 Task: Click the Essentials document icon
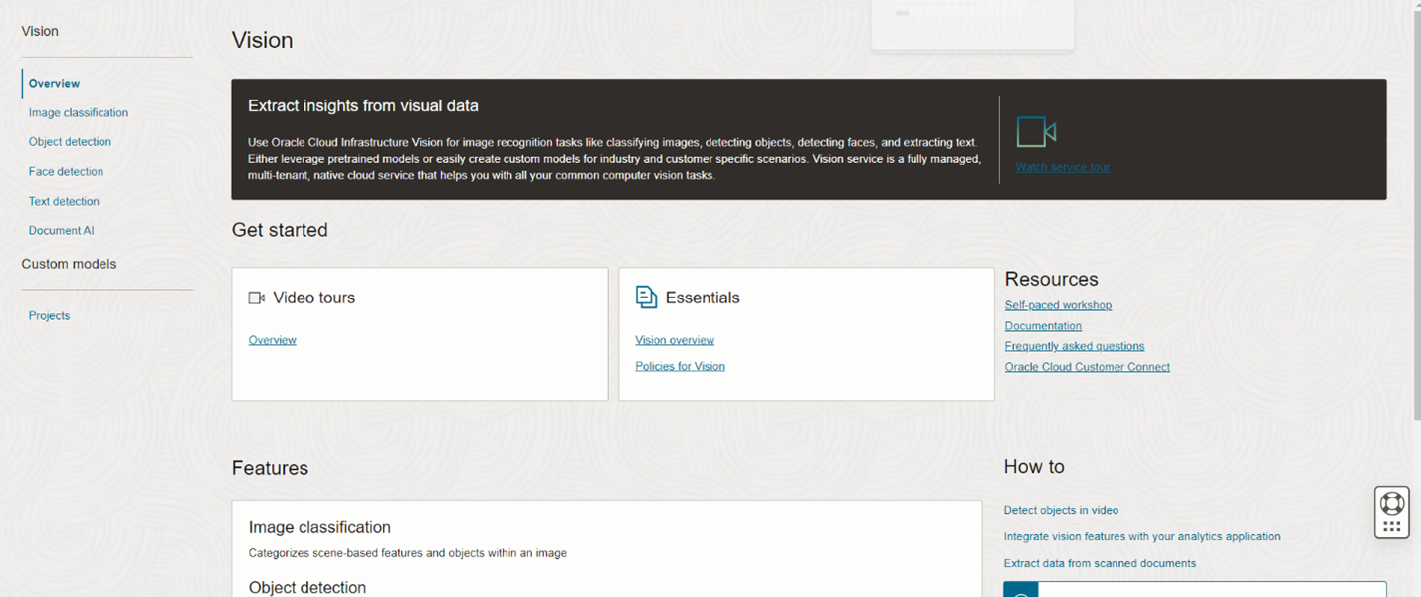647,298
